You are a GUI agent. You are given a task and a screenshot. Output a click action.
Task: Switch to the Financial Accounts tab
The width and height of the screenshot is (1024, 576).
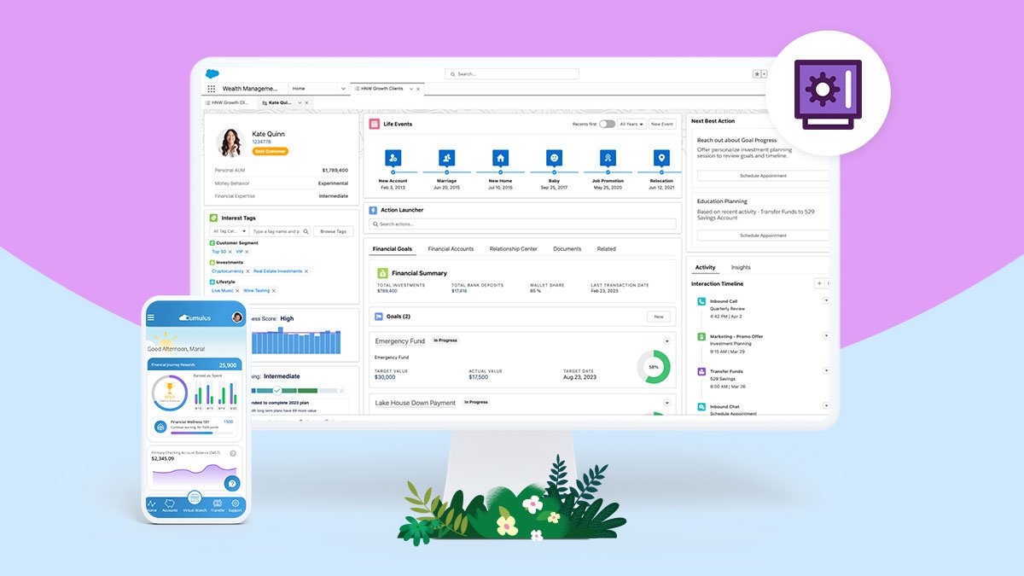[451, 249]
